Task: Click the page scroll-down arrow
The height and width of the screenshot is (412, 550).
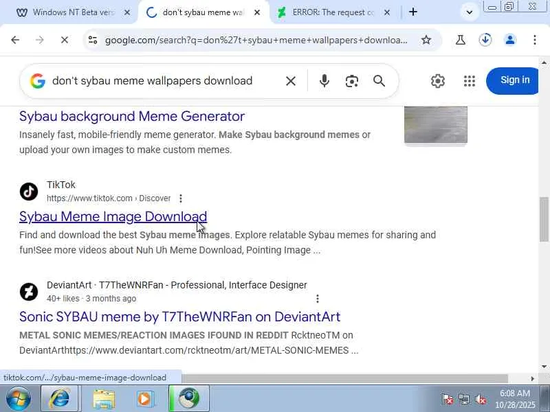Action: click(544, 366)
